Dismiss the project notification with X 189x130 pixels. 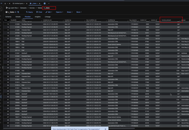106,129
